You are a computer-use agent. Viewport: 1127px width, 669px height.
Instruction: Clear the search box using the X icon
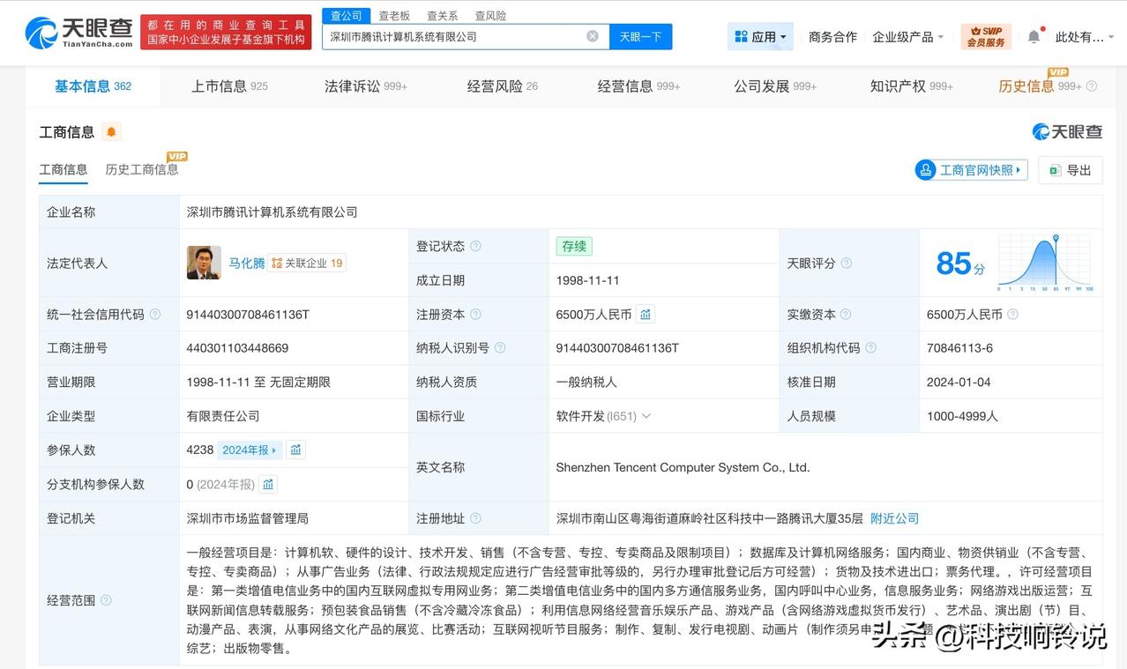[x=593, y=36]
